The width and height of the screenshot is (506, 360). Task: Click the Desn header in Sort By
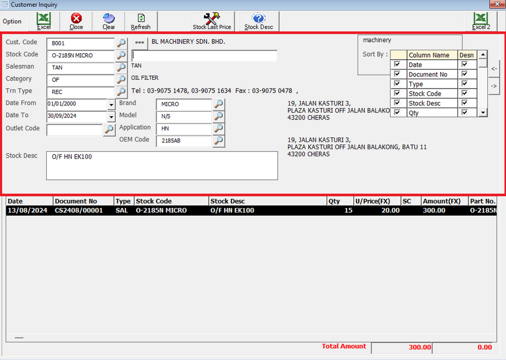467,55
